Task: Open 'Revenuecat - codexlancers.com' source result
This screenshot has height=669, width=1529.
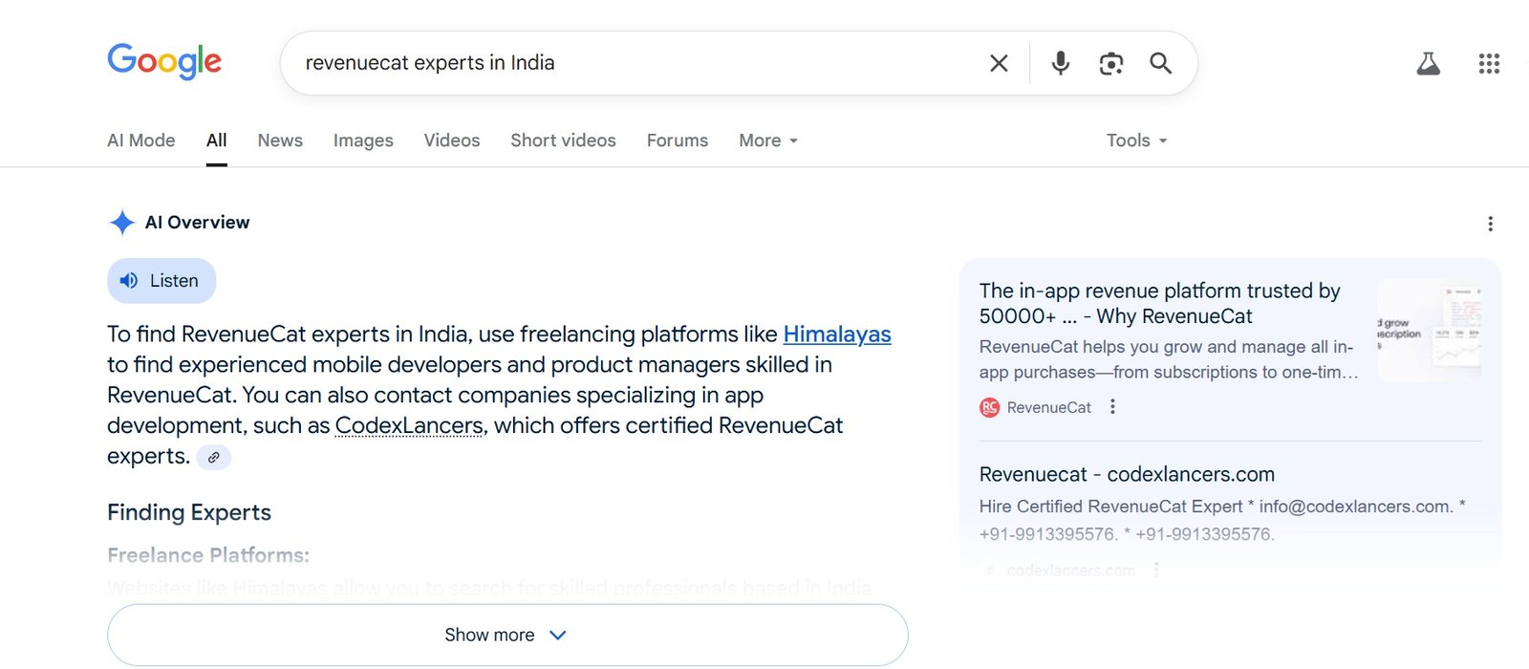Action: [1127, 474]
